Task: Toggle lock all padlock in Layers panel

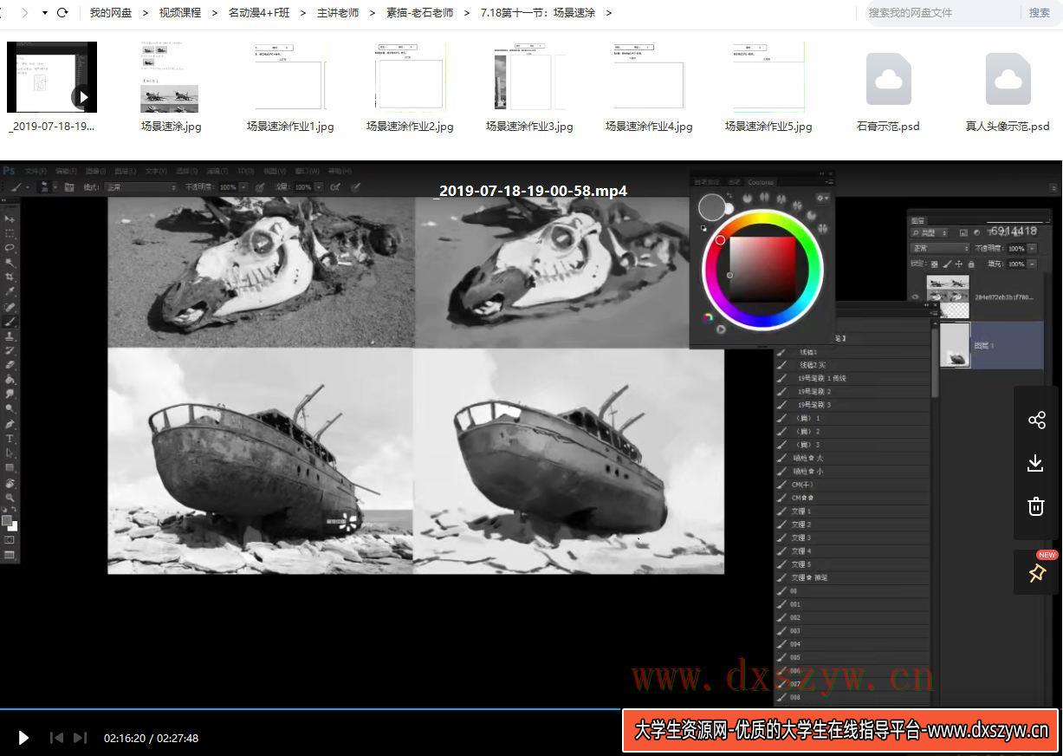Action: coord(971,264)
